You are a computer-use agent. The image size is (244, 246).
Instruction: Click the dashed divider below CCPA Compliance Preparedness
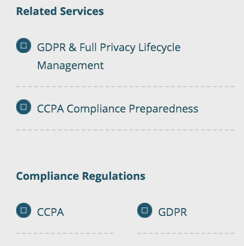[125, 130]
